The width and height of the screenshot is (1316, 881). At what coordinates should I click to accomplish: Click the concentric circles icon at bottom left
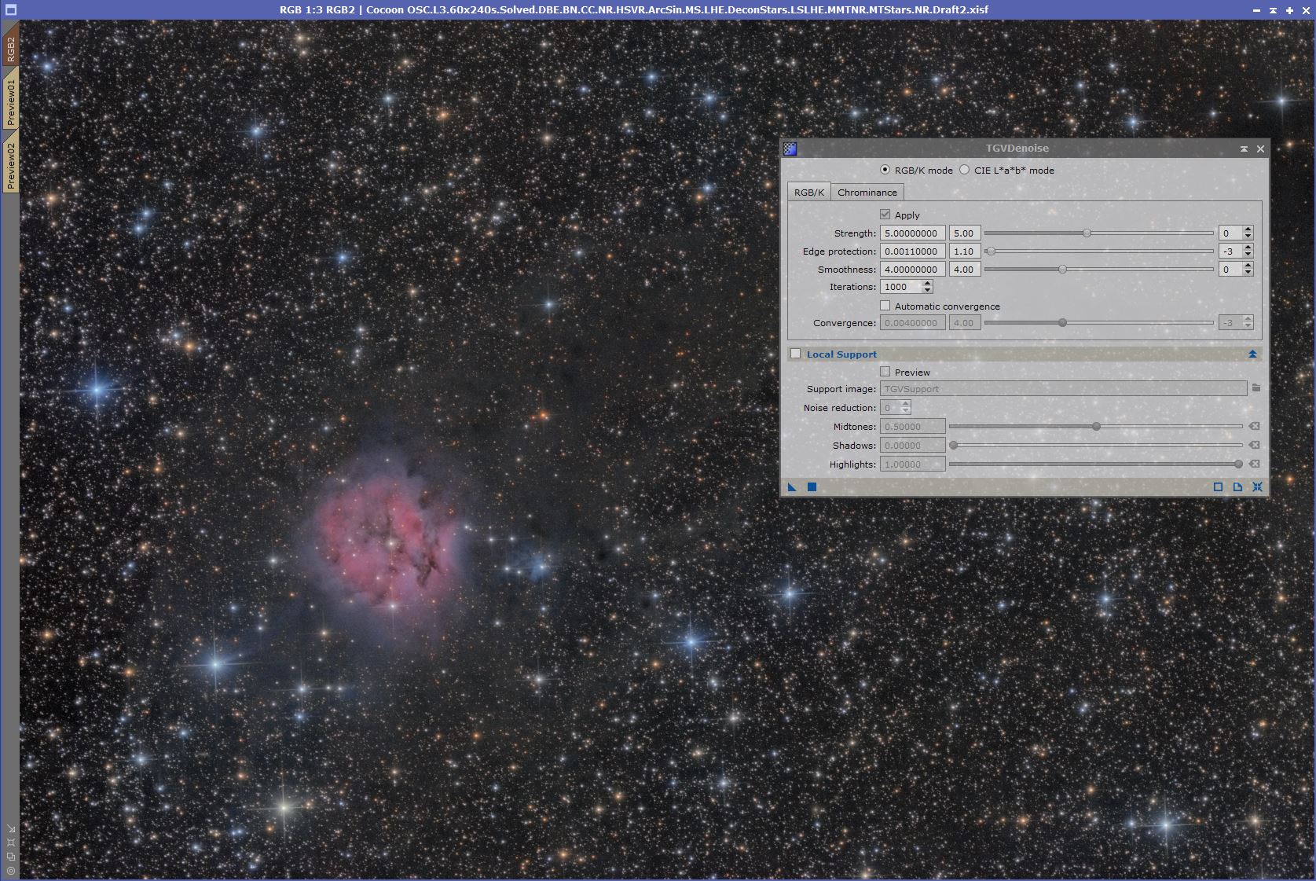(x=11, y=870)
